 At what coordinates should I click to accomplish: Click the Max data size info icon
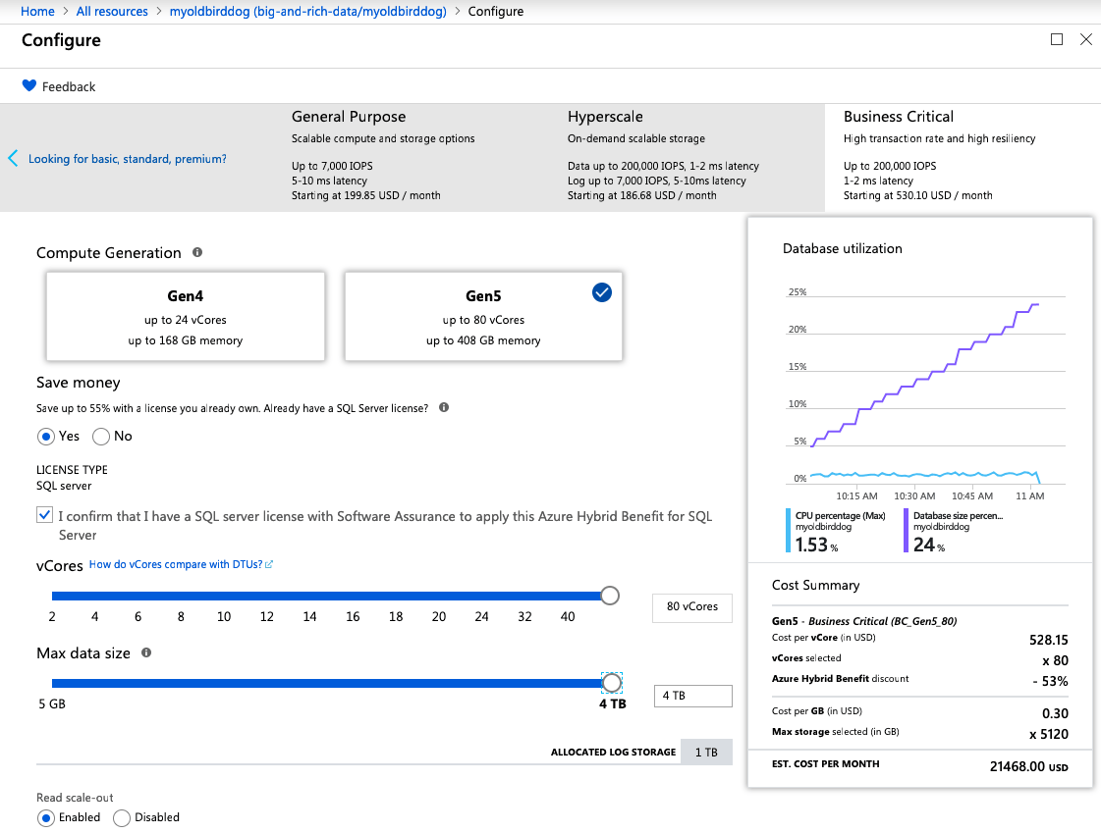(146, 652)
